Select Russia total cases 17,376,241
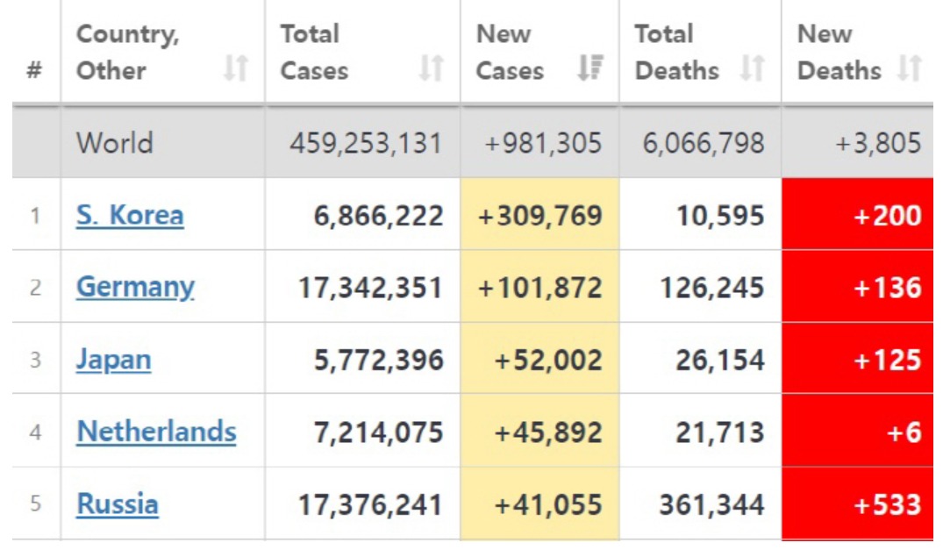The image size is (943, 550). 371,504
